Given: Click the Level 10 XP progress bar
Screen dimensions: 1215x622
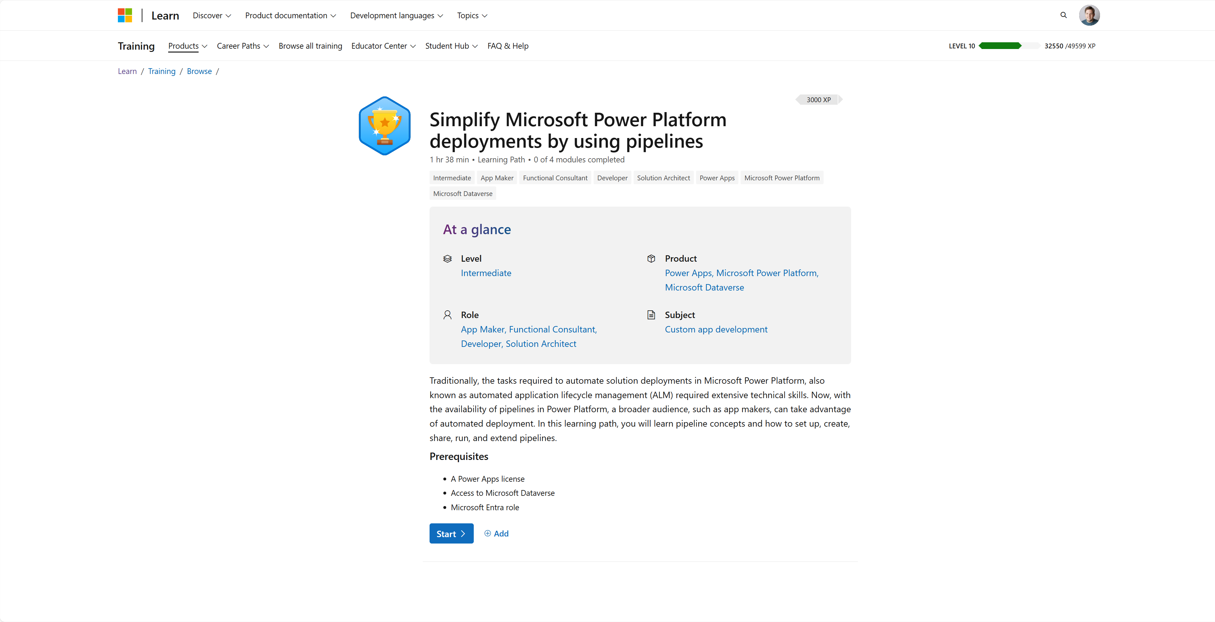Looking at the screenshot, I should tap(1009, 46).
